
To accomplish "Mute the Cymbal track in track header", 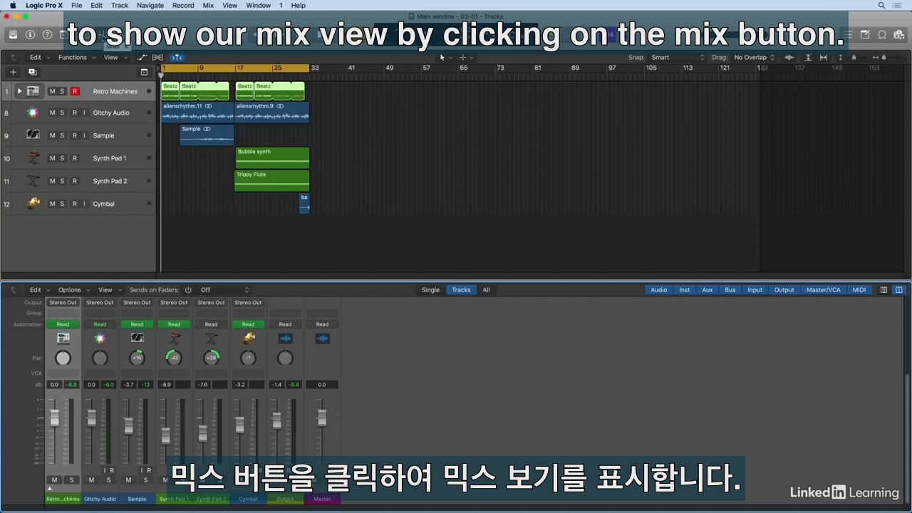I will tap(52, 204).
